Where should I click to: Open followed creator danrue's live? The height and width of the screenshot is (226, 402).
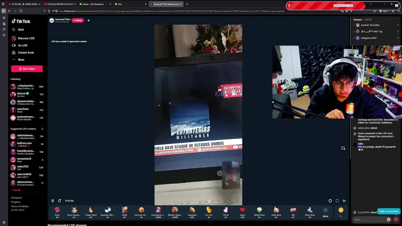(x=27, y=94)
